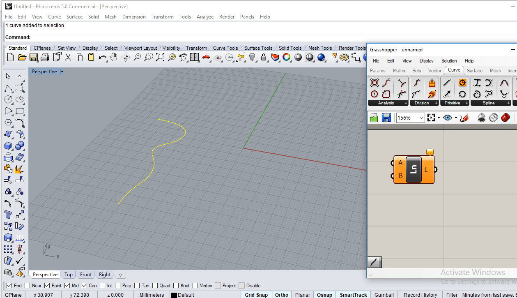The height and width of the screenshot is (298, 517).
Task: Pick the spiral curve icon in Spline panel
Action: 477,94
